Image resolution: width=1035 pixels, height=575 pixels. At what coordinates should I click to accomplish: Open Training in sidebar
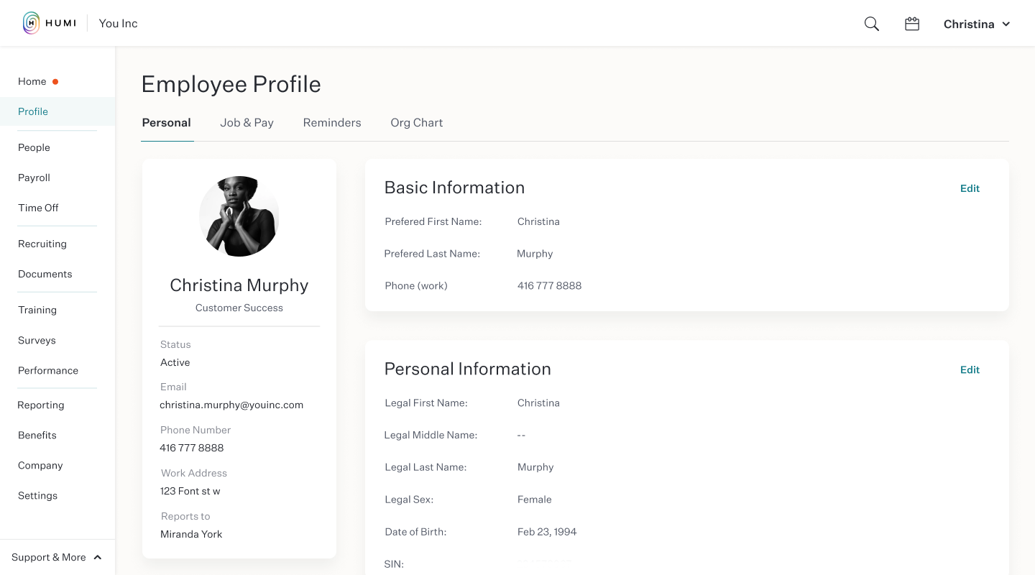click(37, 310)
